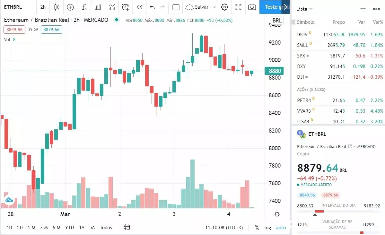This screenshot has width=385, height=235.
Task: Click the 8849.96 bid tag in details panel
Action: [307, 195]
